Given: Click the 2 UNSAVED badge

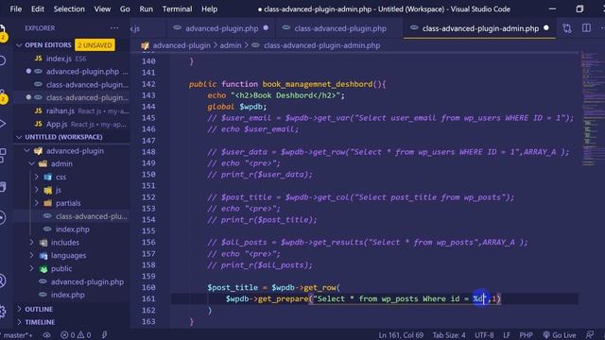Looking at the screenshot, I should click(95, 45).
